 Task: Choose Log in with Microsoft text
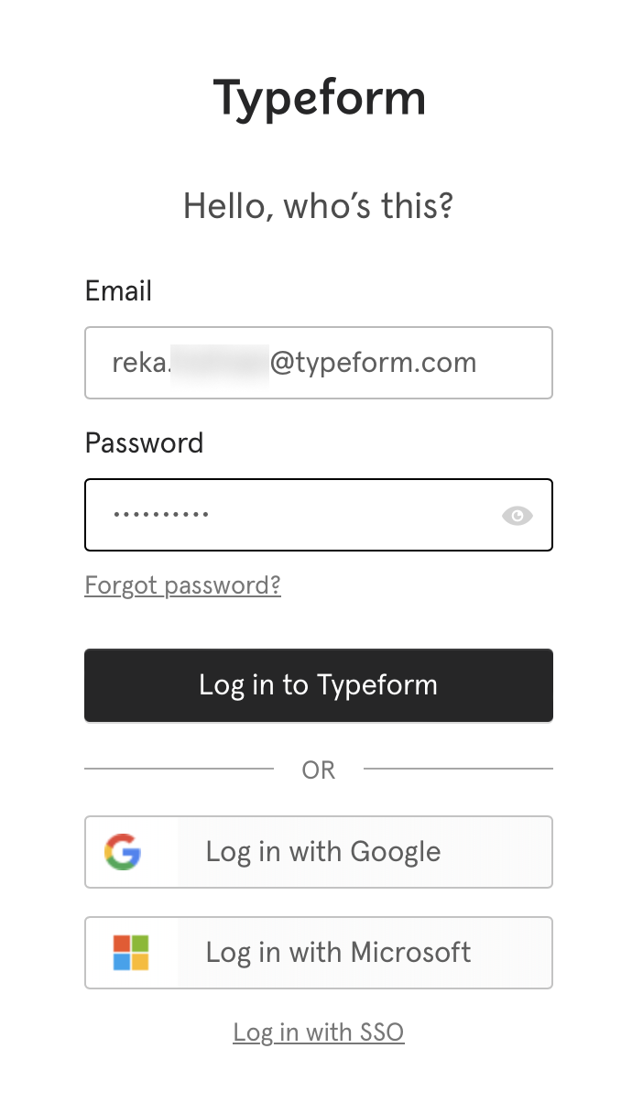coord(338,953)
